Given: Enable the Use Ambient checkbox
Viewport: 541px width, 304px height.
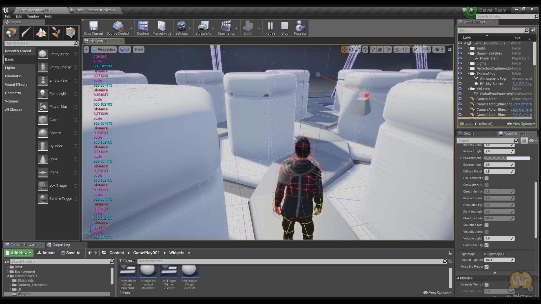Looking at the screenshot, I should (486, 178).
